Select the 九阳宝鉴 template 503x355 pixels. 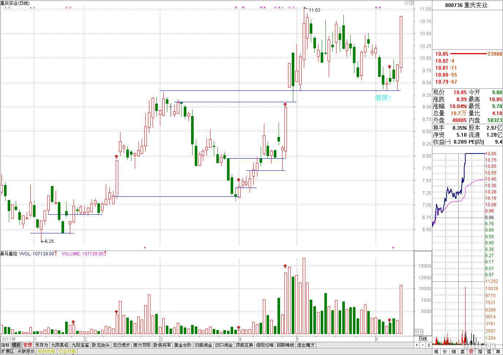tap(80, 345)
